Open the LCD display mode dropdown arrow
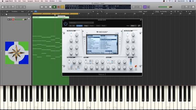The width and height of the screenshot is (196, 110). click(130, 7)
